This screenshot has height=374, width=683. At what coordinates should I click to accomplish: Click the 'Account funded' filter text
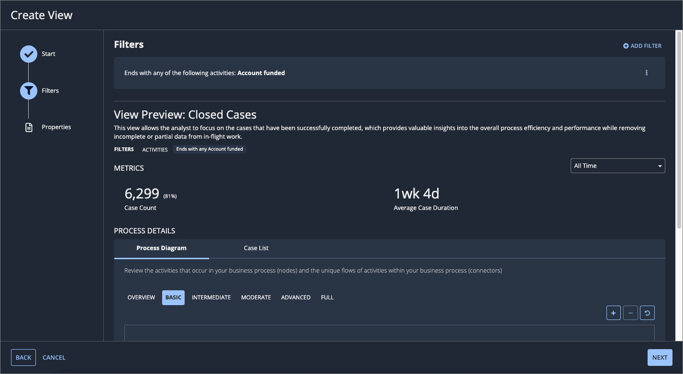[261, 73]
